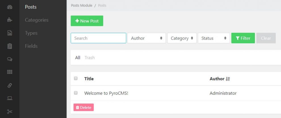This screenshot has width=281, height=118.
Task: Click the puzzle piece addons icon
Action: (x=10, y=20)
